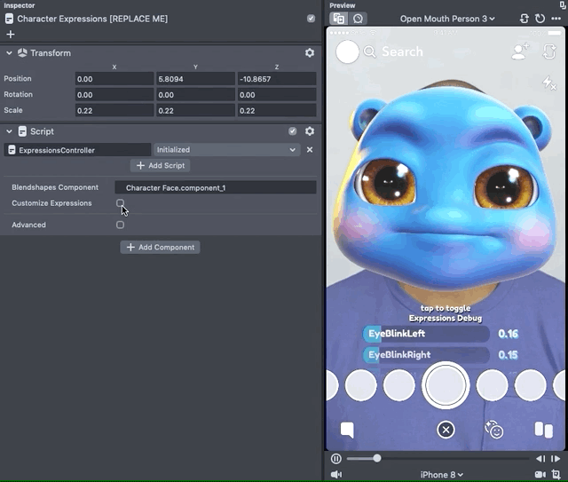Open the preview more options ellipsis

coord(556,19)
